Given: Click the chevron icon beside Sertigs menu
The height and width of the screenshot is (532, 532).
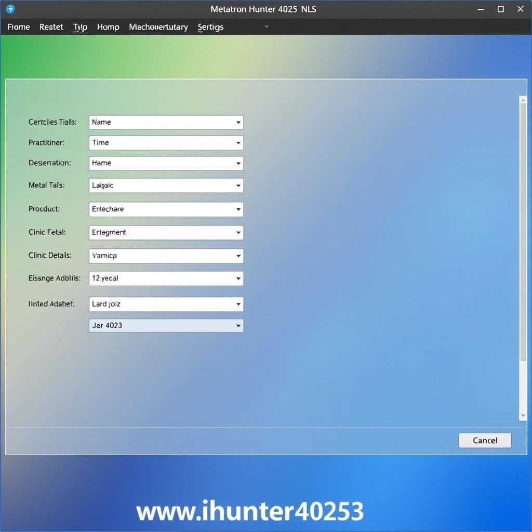Looking at the screenshot, I should 267,27.
